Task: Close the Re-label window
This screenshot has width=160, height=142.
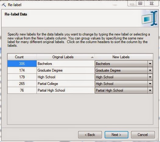Action: point(151,4)
